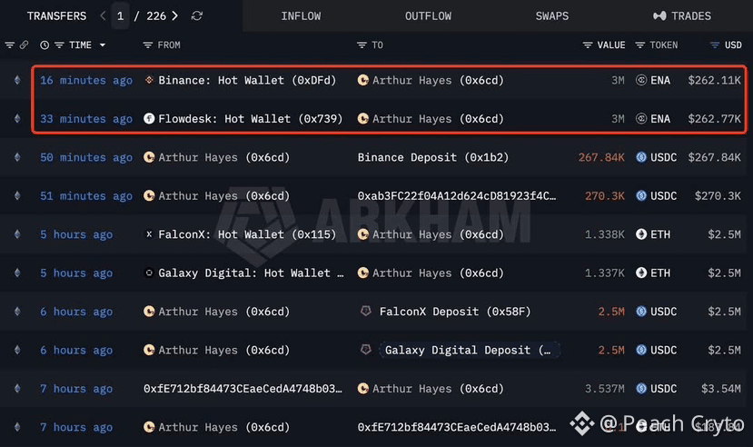This screenshot has width=753, height=447.
Task: Edit the page number field showing 1
Action: click(120, 15)
